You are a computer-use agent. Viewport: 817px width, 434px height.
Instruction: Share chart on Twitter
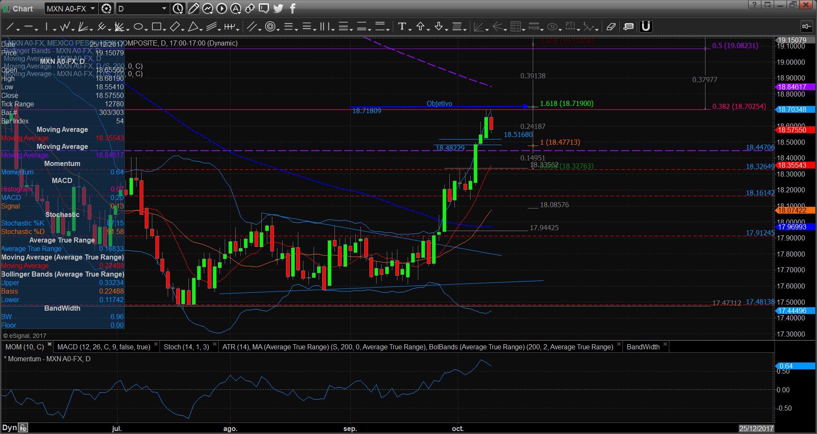tap(278, 9)
